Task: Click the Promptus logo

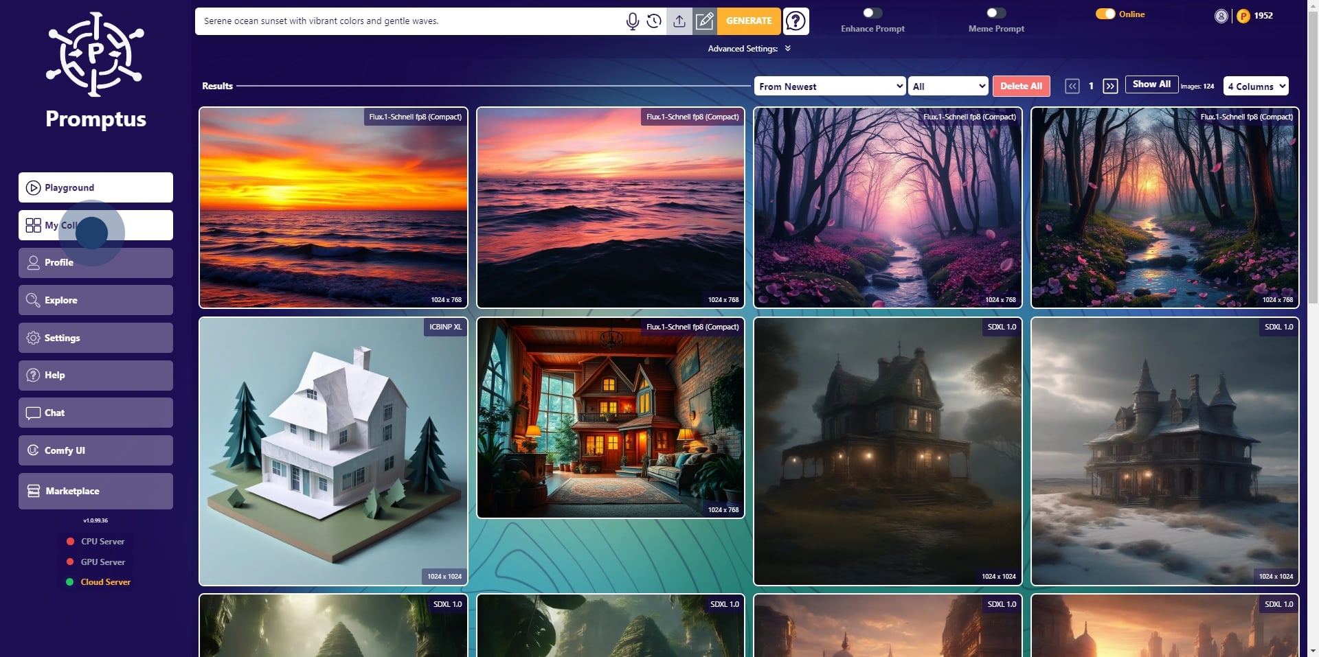Action: [x=95, y=54]
